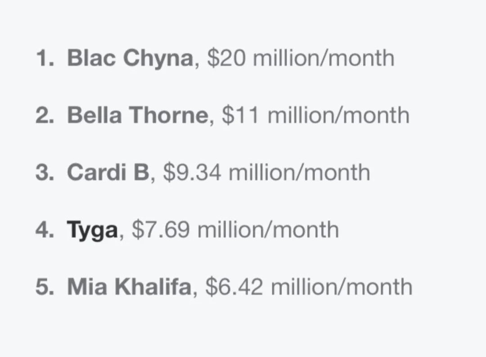Click "million/month" in the Bella Thorne row
The image size is (486, 357).
point(338,115)
